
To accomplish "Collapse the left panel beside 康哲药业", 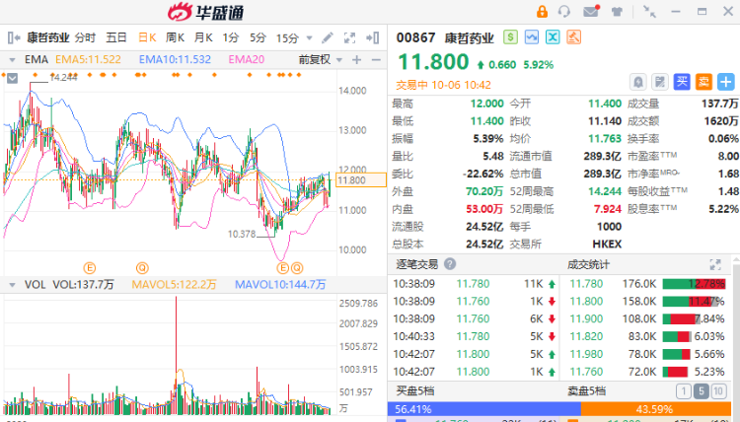I will [14, 37].
